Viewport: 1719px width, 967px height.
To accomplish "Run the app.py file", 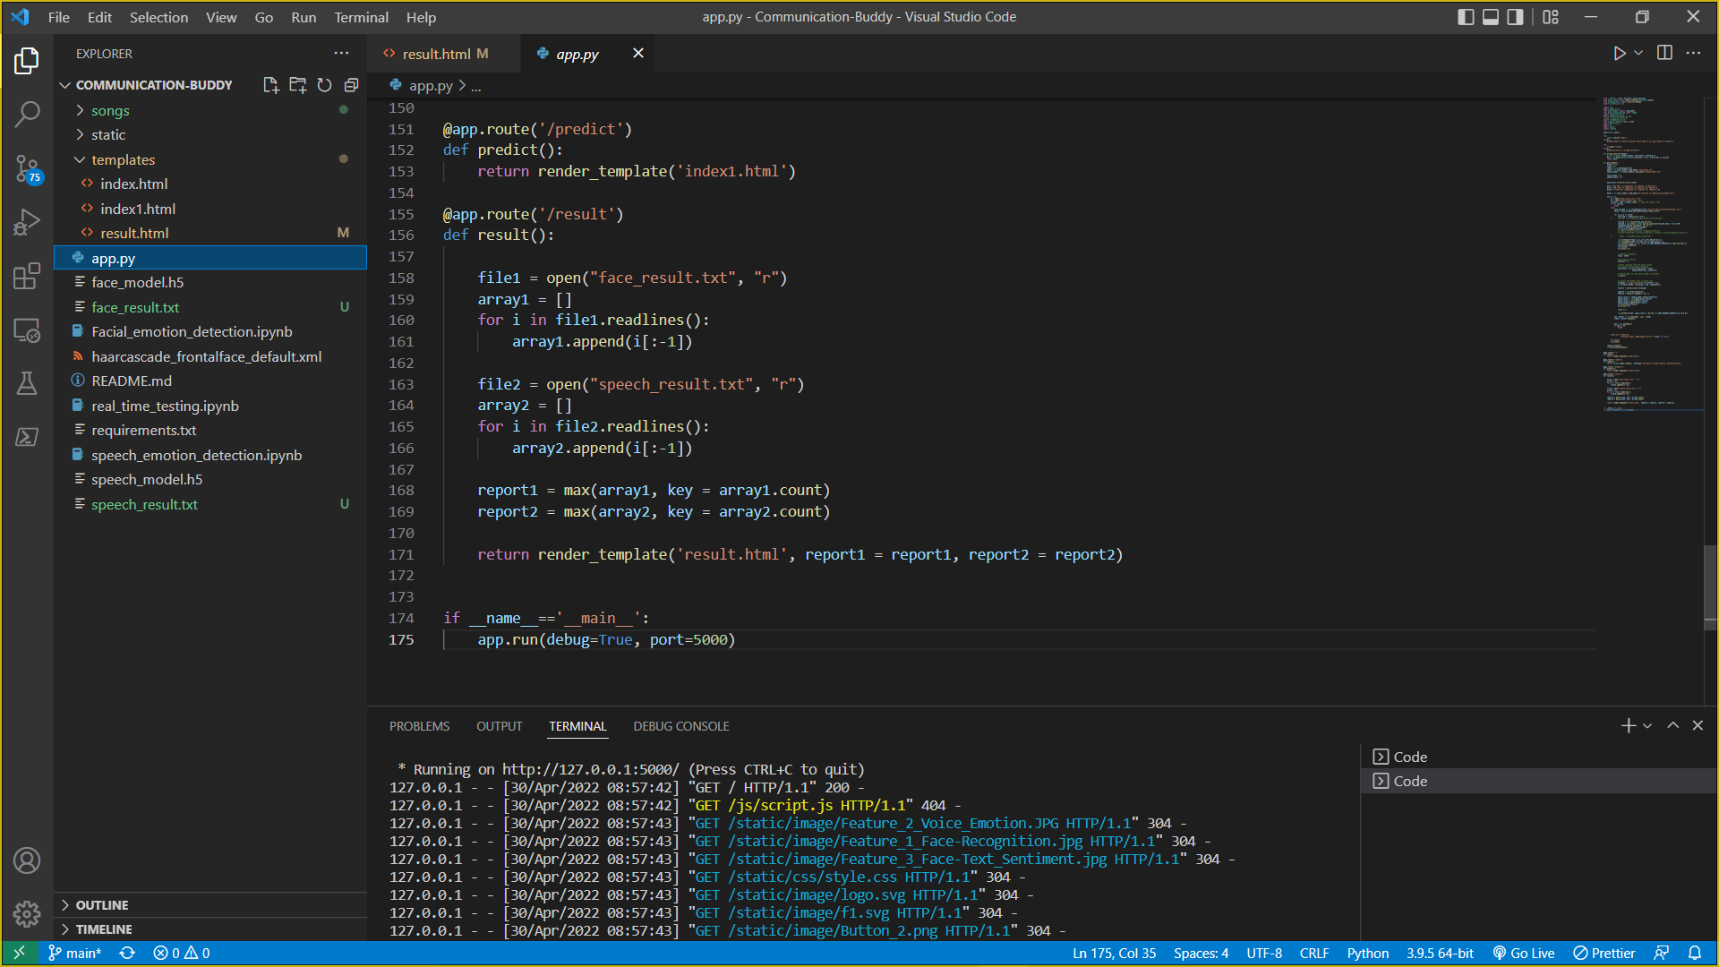I will pos(1619,53).
